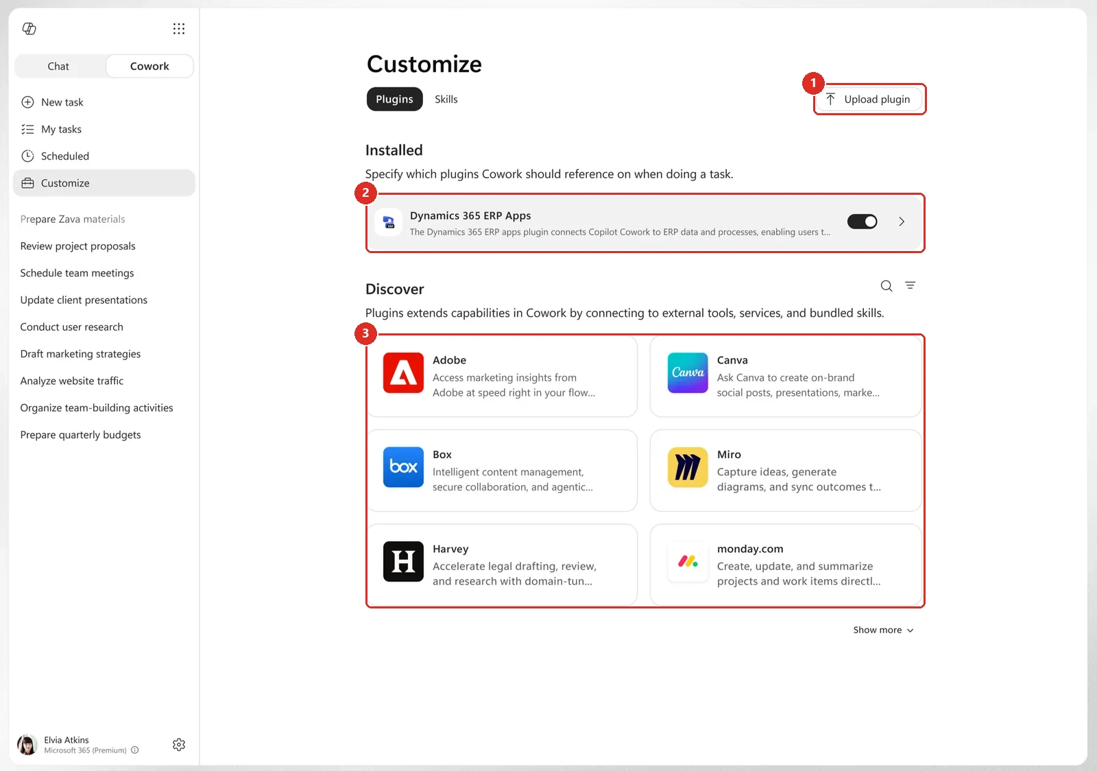Expand Dynamics 365 ERP Apps details chevron
Viewport: 1097px width, 771px height.
click(902, 222)
